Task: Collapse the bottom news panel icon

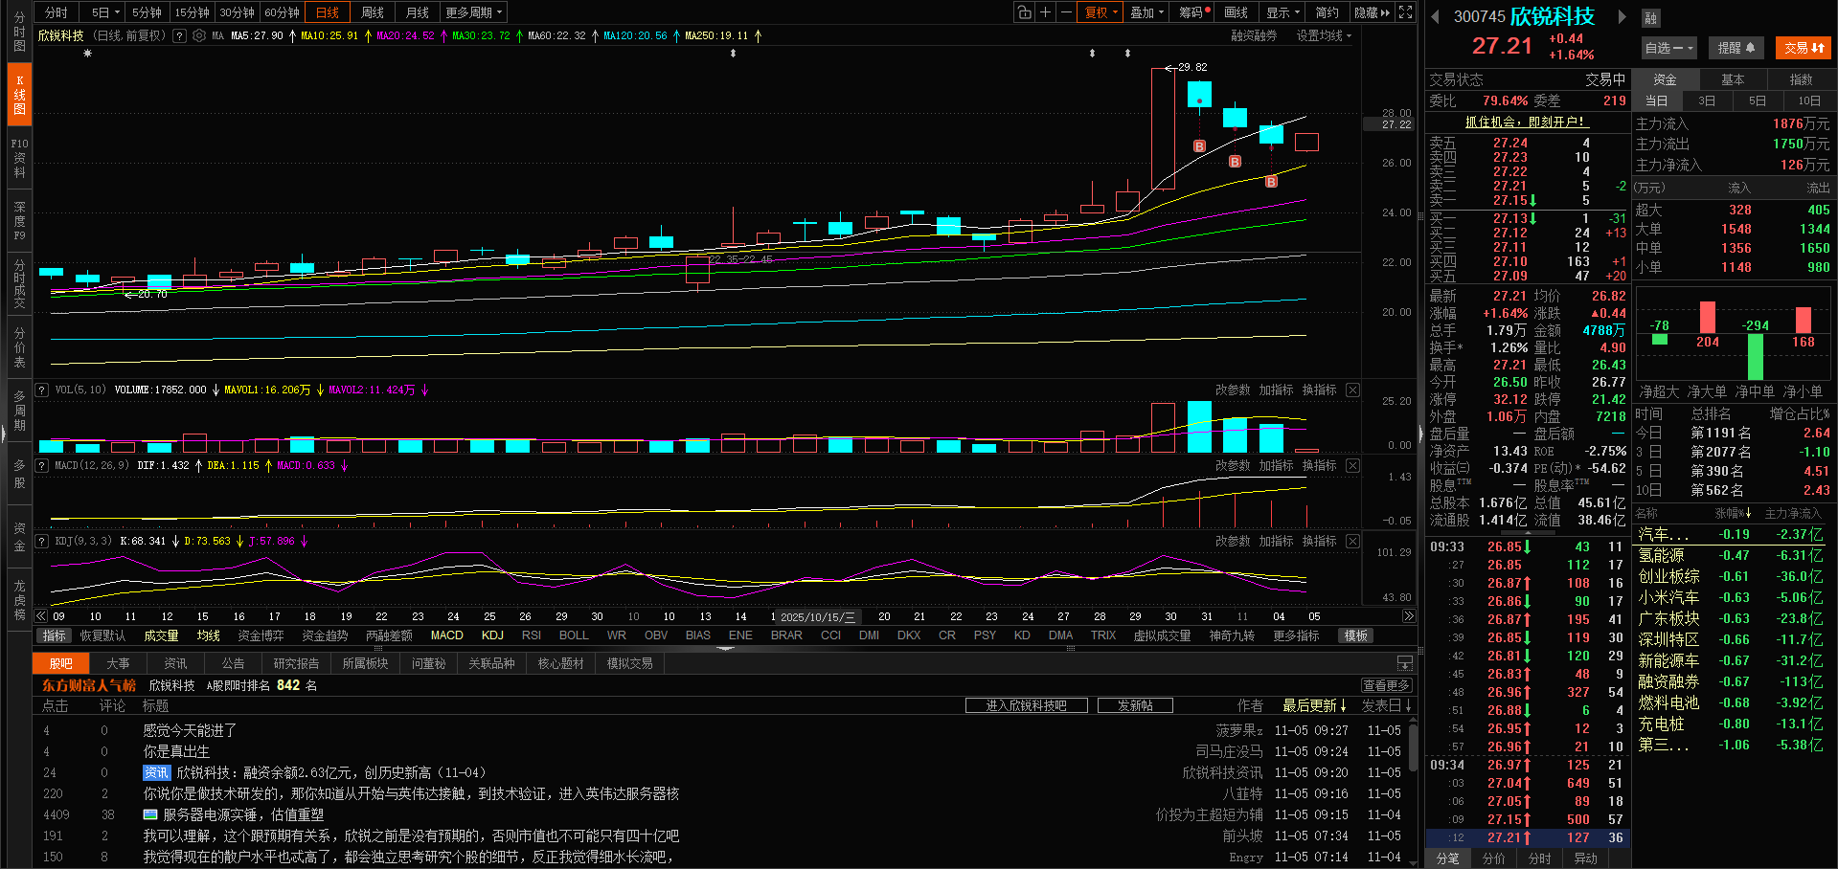Action: point(1404,663)
